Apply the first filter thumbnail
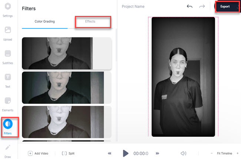This screenshot has height=159, width=241. point(67,53)
